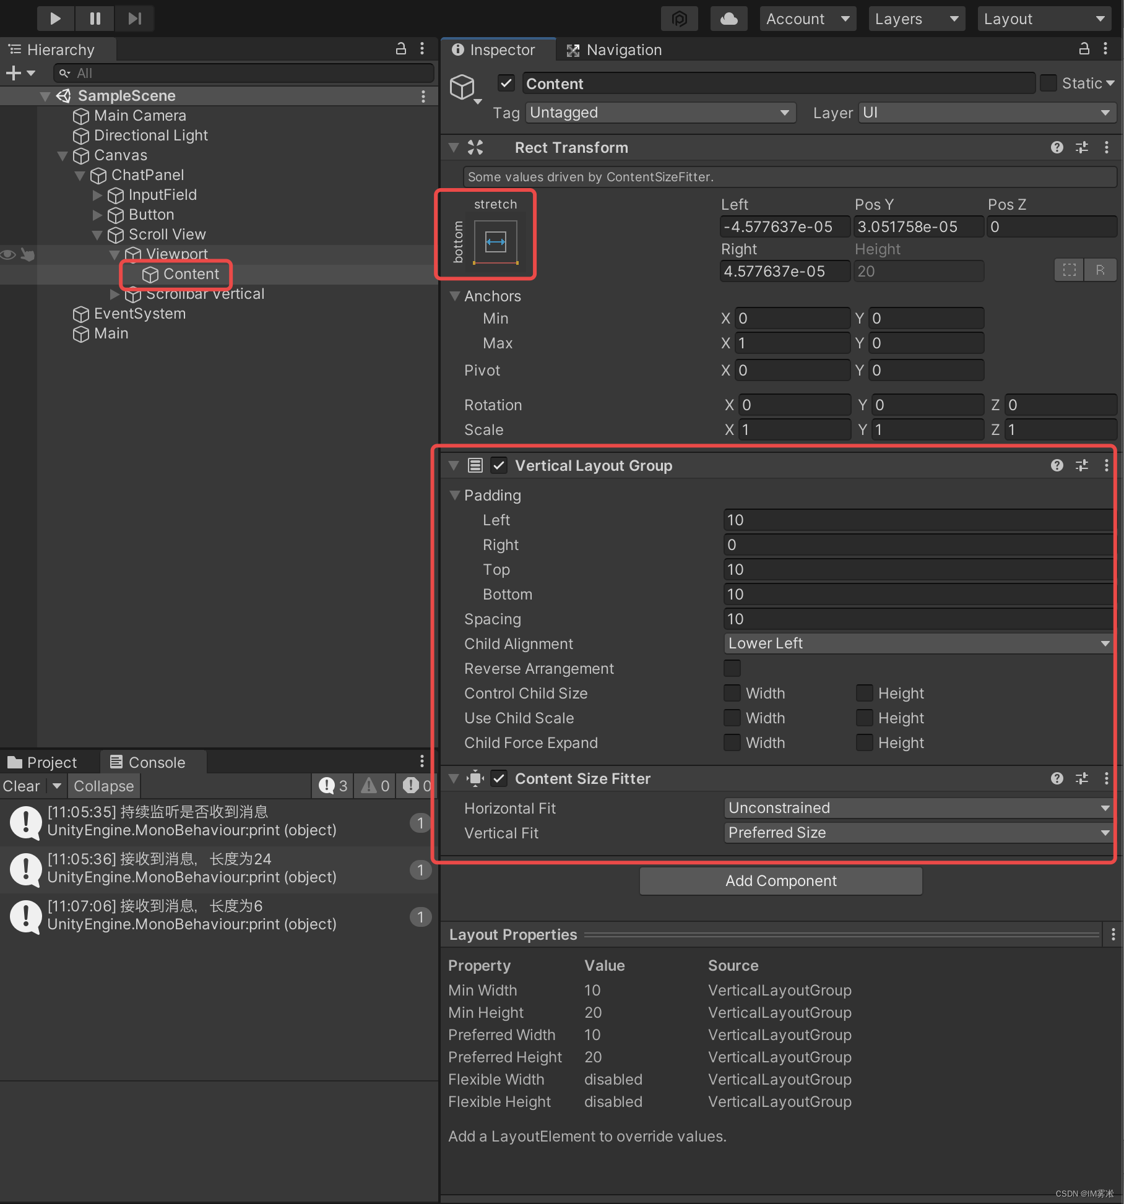
Task: Toggle Rect Transform blueprint mode button
Action: coord(1069,270)
